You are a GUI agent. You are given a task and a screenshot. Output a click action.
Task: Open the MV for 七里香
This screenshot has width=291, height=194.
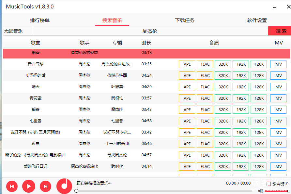pos(278,121)
